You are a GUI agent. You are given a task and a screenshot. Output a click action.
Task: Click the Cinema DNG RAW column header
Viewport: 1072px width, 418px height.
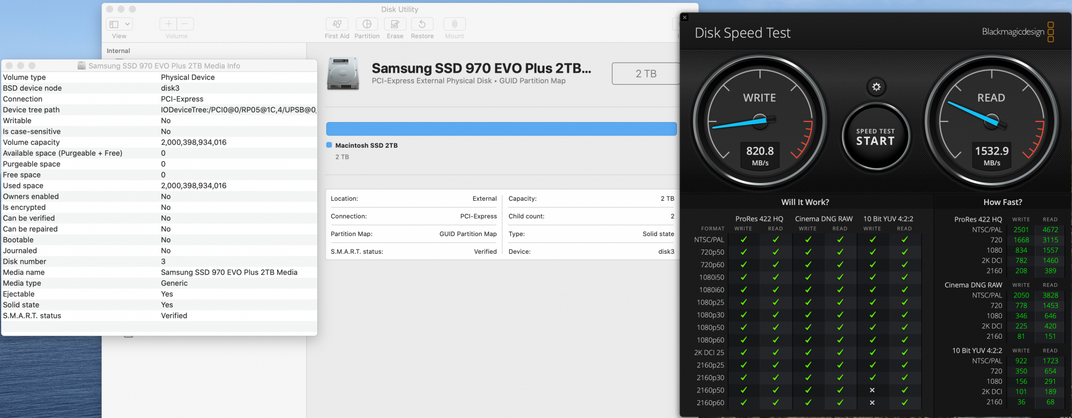pos(824,219)
